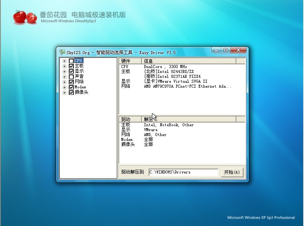
Task: Select the CPU tree label
Action: (x=79, y=61)
